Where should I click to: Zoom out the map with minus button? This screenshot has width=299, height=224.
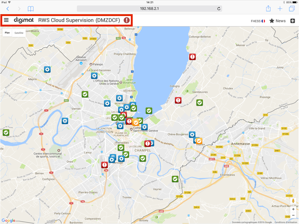(293, 215)
